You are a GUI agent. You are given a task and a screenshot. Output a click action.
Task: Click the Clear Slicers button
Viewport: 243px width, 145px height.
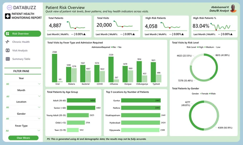point(23,138)
